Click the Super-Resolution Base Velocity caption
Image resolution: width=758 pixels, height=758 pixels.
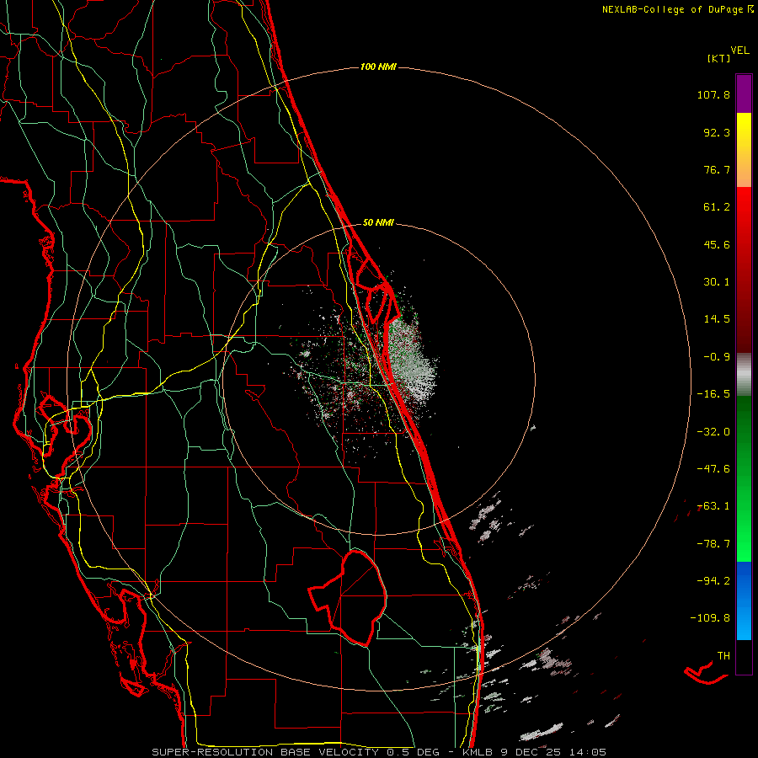(x=378, y=752)
